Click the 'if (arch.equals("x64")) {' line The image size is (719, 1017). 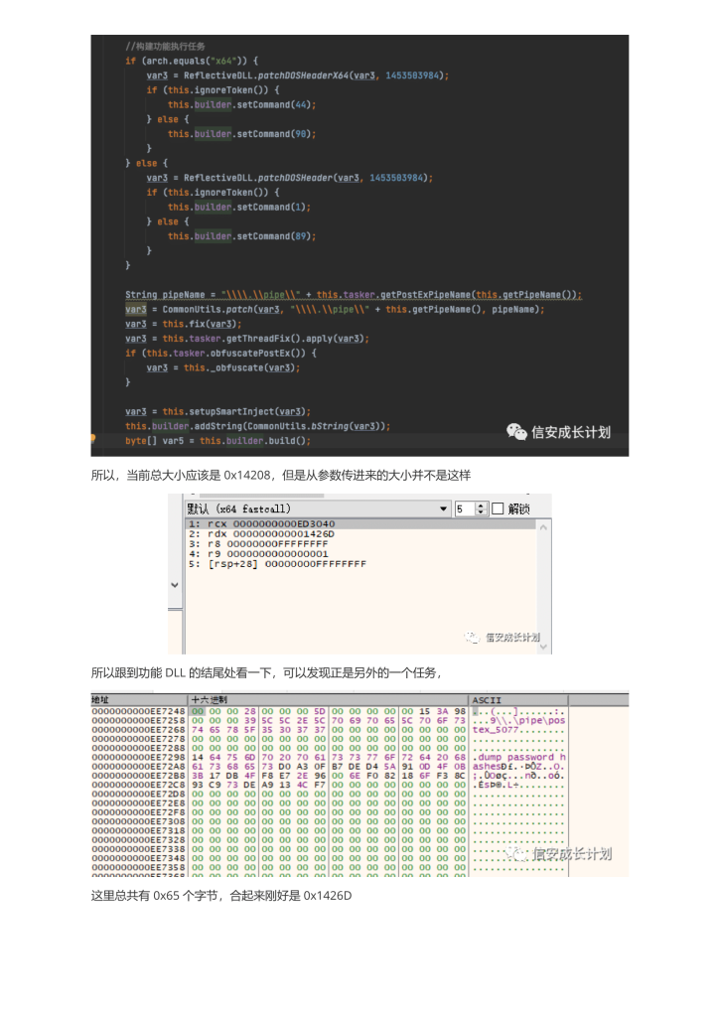192,61
